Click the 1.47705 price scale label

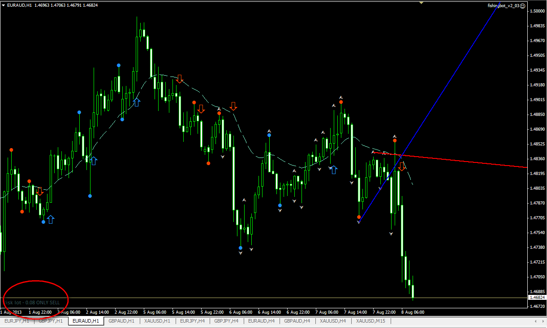537,217
